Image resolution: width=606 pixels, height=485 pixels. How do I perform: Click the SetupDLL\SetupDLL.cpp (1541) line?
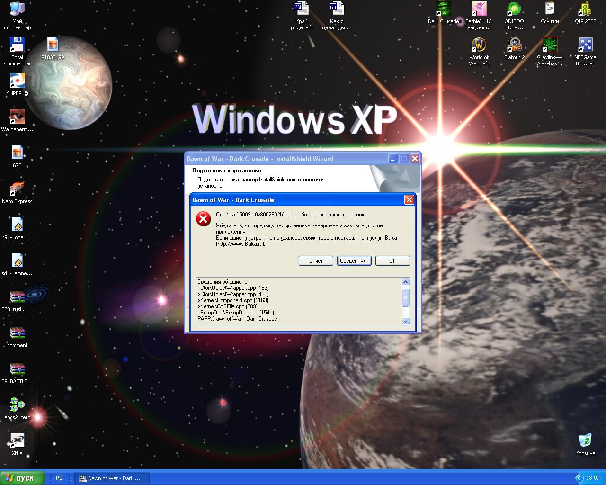pos(235,313)
